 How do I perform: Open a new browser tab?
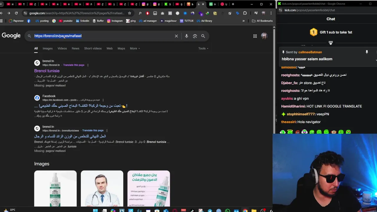233,4
